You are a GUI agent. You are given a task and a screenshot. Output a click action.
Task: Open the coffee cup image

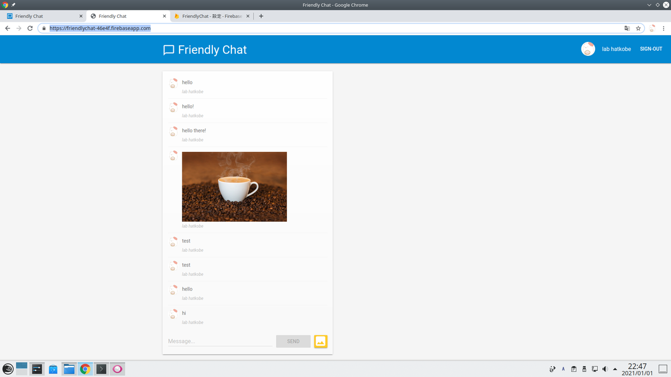234,187
